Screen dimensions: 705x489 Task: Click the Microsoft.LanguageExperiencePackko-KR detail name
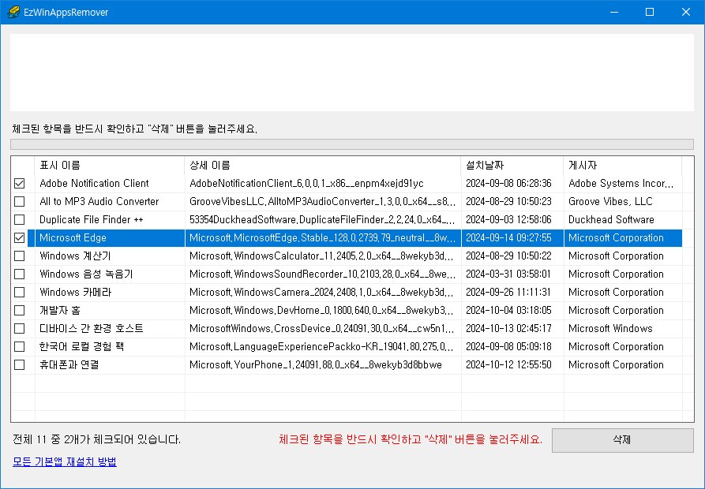pyautogui.click(x=322, y=347)
